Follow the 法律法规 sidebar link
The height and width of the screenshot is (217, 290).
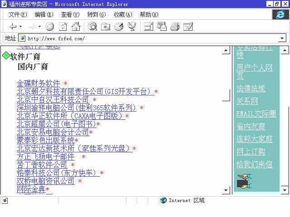(251, 89)
